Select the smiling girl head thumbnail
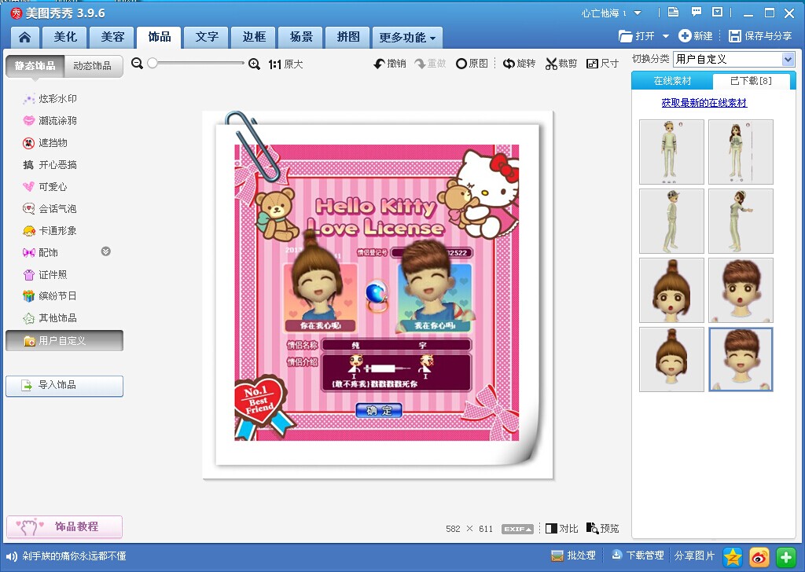Image resolution: width=805 pixels, height=572 pixels. 671,360
